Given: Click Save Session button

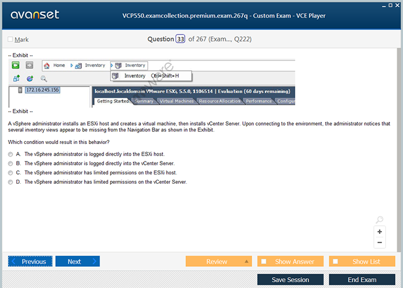Looking at the screenshot, I should pyautogui.click(x=290, y=279).
